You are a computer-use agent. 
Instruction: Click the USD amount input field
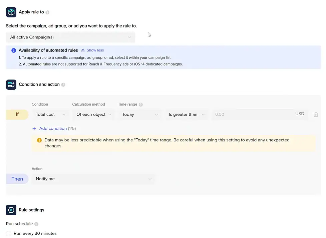coord(252,114)
